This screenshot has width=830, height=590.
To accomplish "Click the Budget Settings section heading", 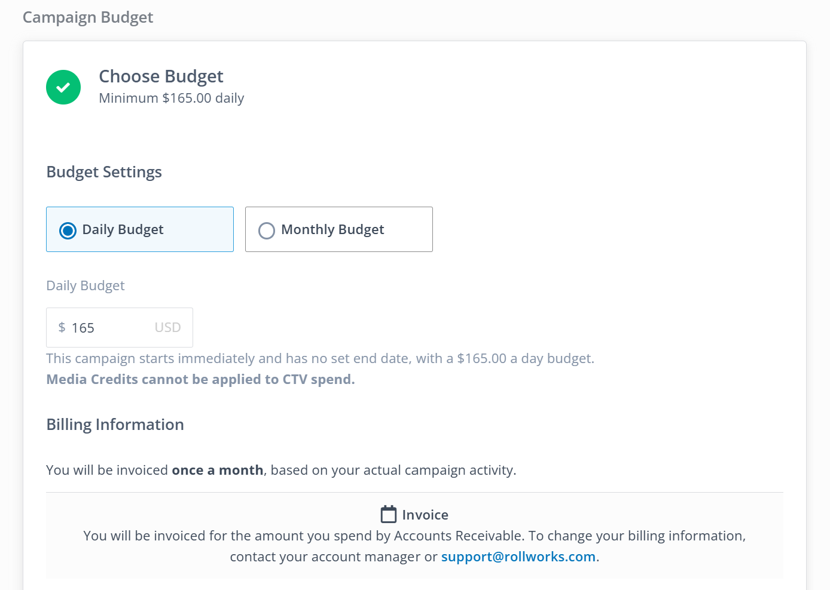I will coord(104,172).
